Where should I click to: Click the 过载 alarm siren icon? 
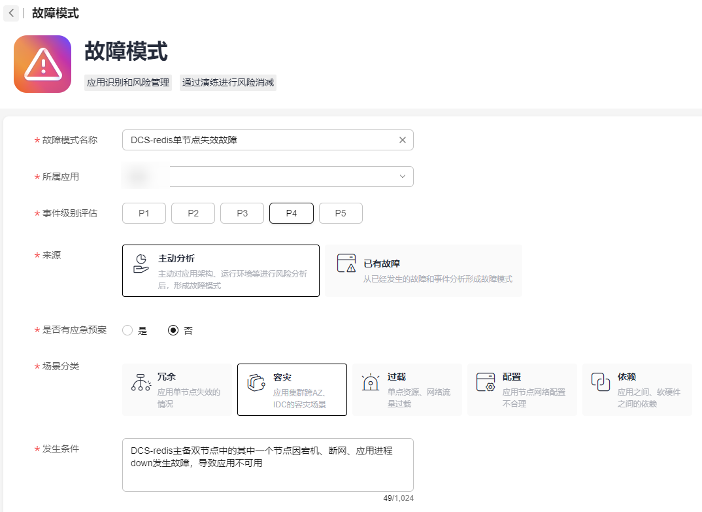(x=371, y=382)
